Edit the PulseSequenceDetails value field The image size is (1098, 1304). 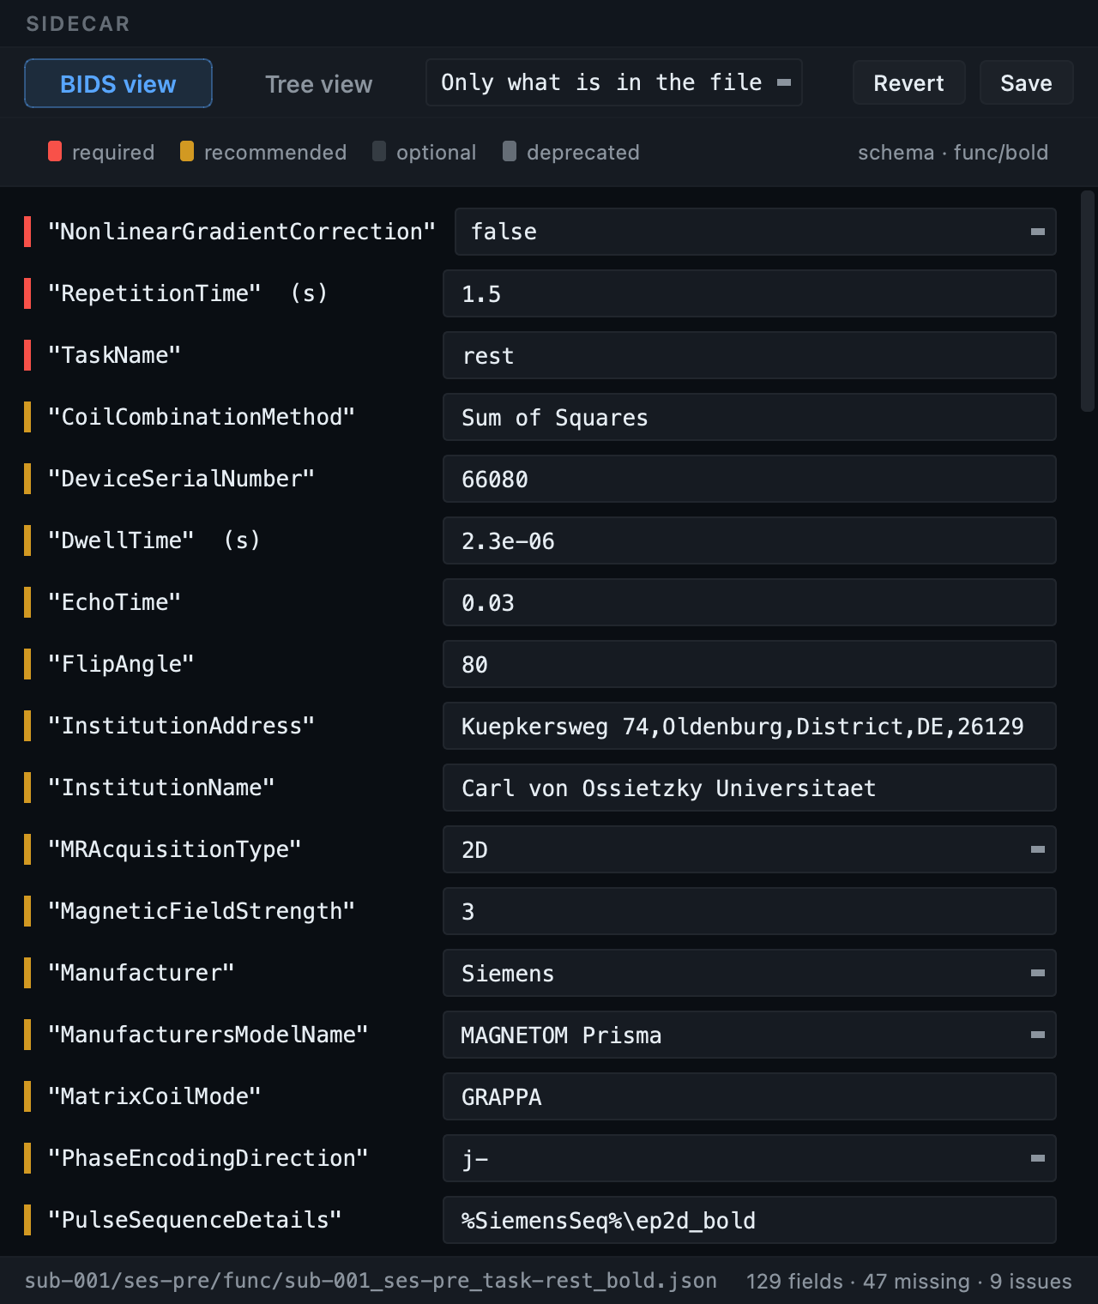(749, 1220)
